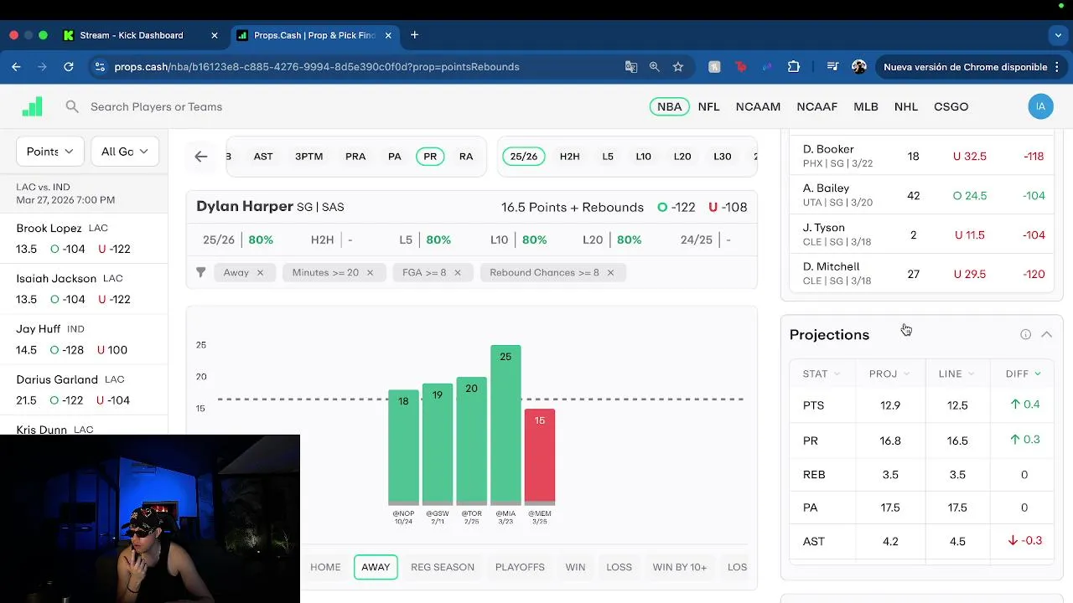Sort projections by STAT column
Screen dimensions: 1073x603
[x=822, y=374]
